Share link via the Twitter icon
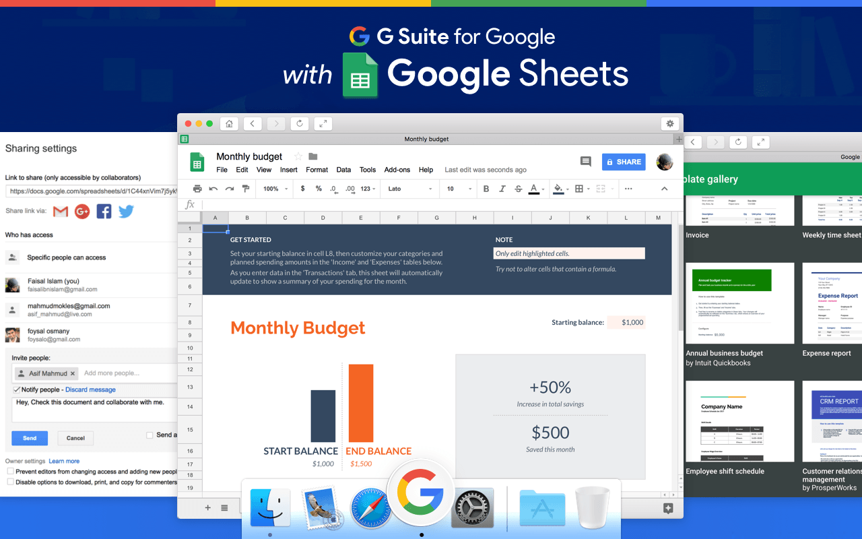 pos(126,212)
